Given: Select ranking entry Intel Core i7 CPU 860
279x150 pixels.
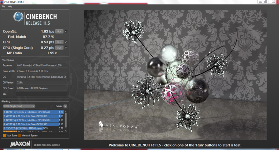Looking at the screenshot, I should click(x=33, y=116).
